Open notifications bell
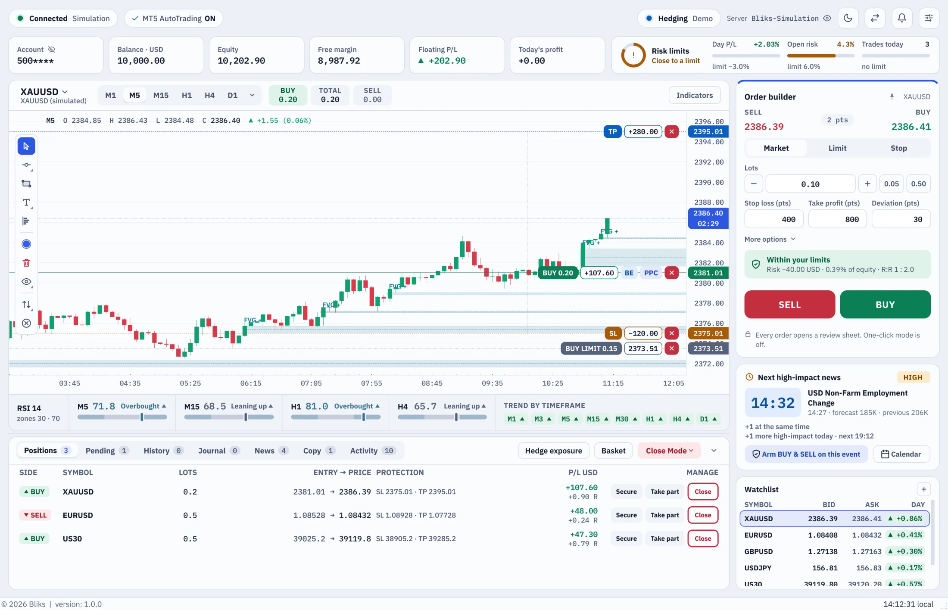Viewport: 948px width, 610px height. point(902,18)
